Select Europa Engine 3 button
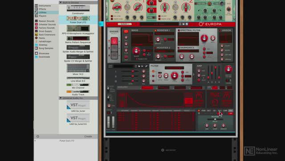285x161 pixels. [114, 55]
